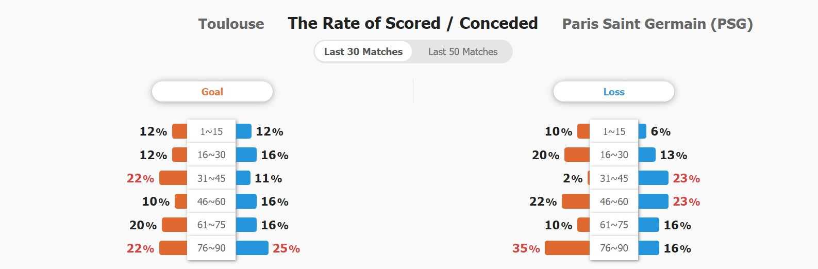Click the blue 16% Goal 16~30 bar
The image size is (818, 269).
[x=246, y=155]
